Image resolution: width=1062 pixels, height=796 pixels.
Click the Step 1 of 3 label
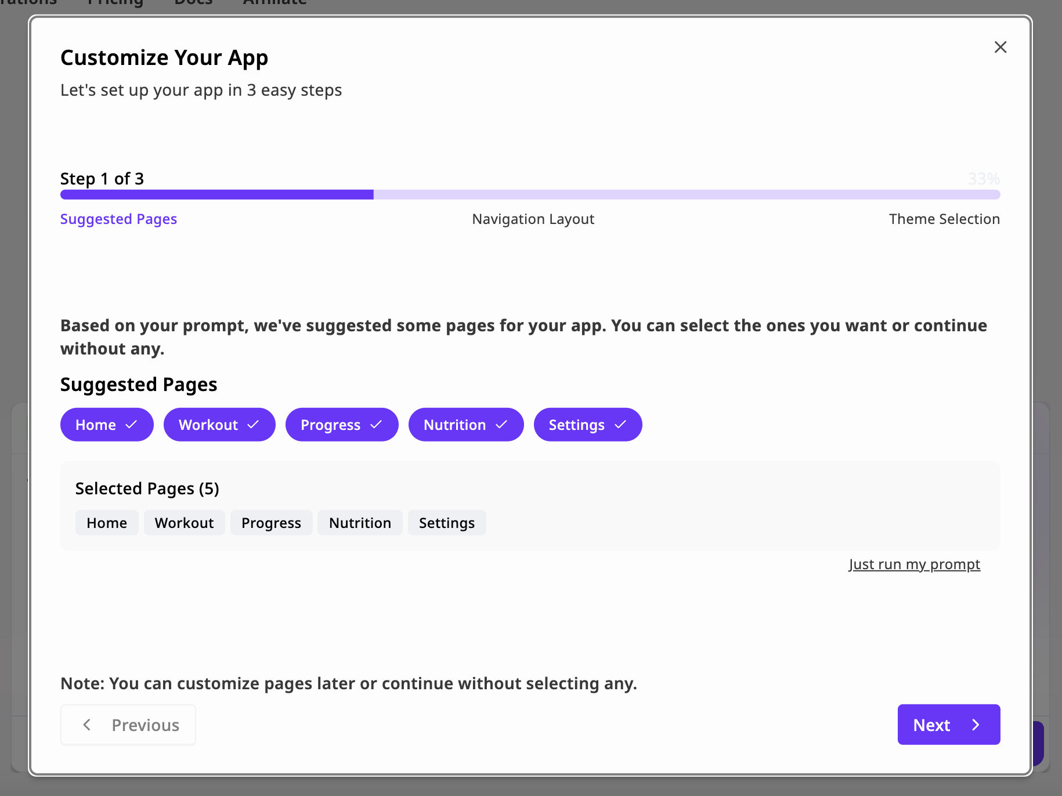coord(102,179)
